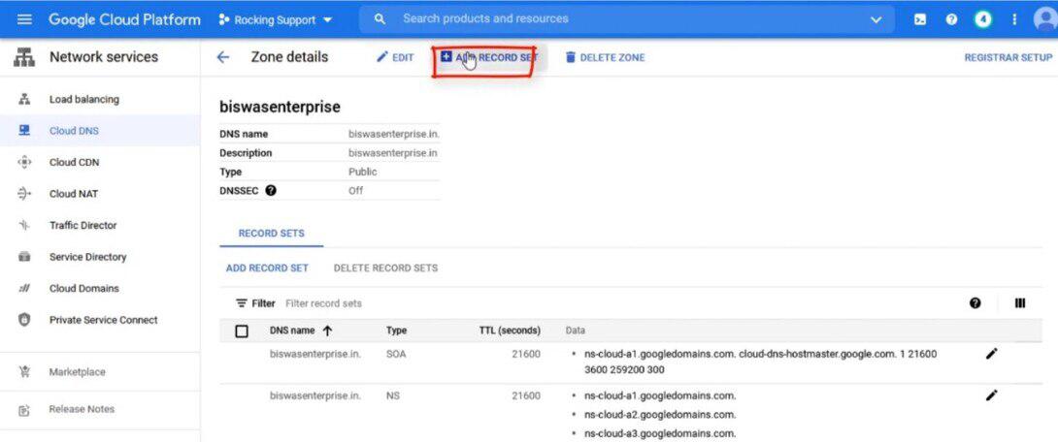Click the DELETE ZONE button
1058x442 pixels.
(x=605, y=58)
